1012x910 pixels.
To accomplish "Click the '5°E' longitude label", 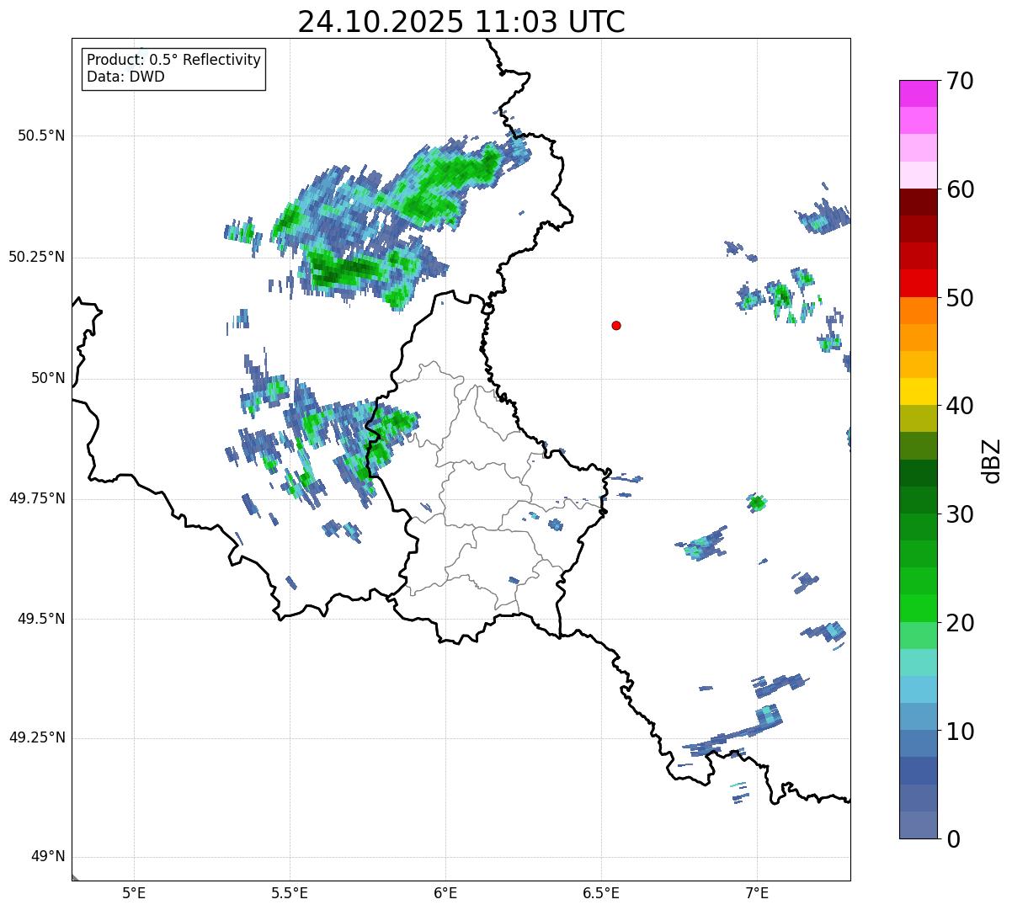I will [x=134, y=892].
